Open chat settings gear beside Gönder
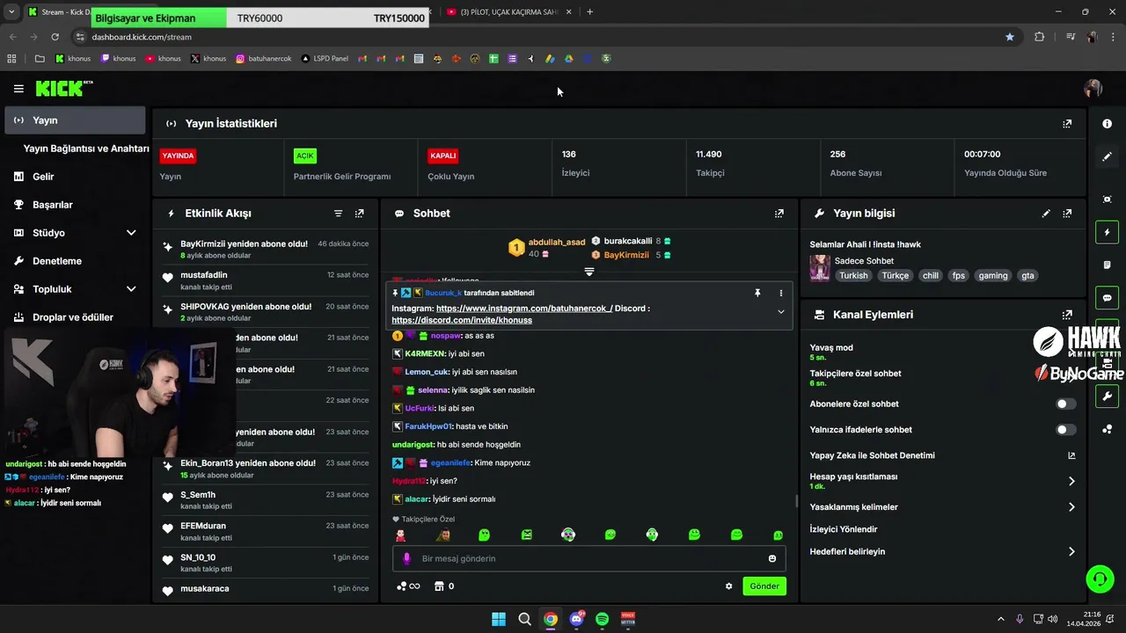 pos(728,586)
